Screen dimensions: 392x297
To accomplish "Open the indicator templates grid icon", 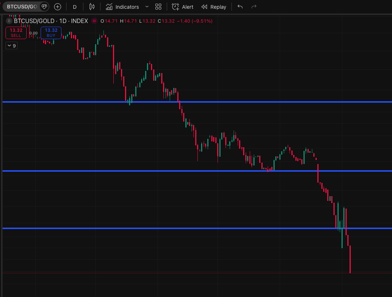I will point(158,7).
